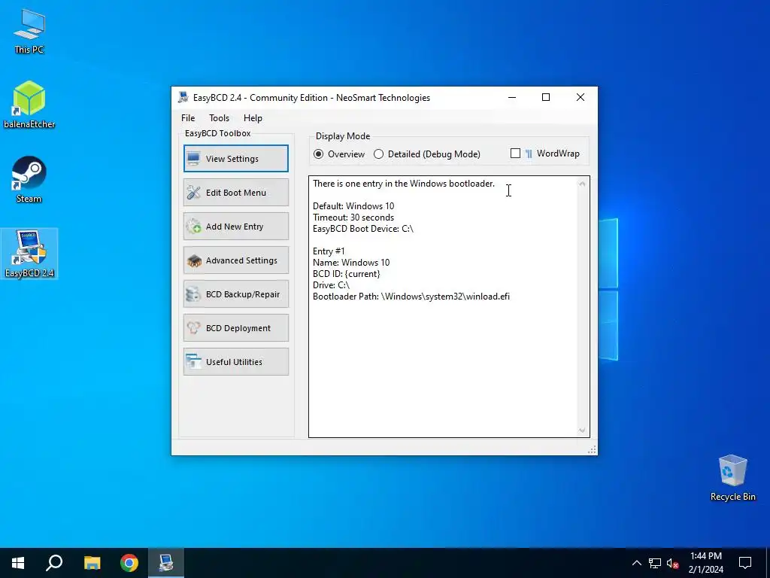
Task: Click scrollbar up arrow in settings text
Action: 582,184
